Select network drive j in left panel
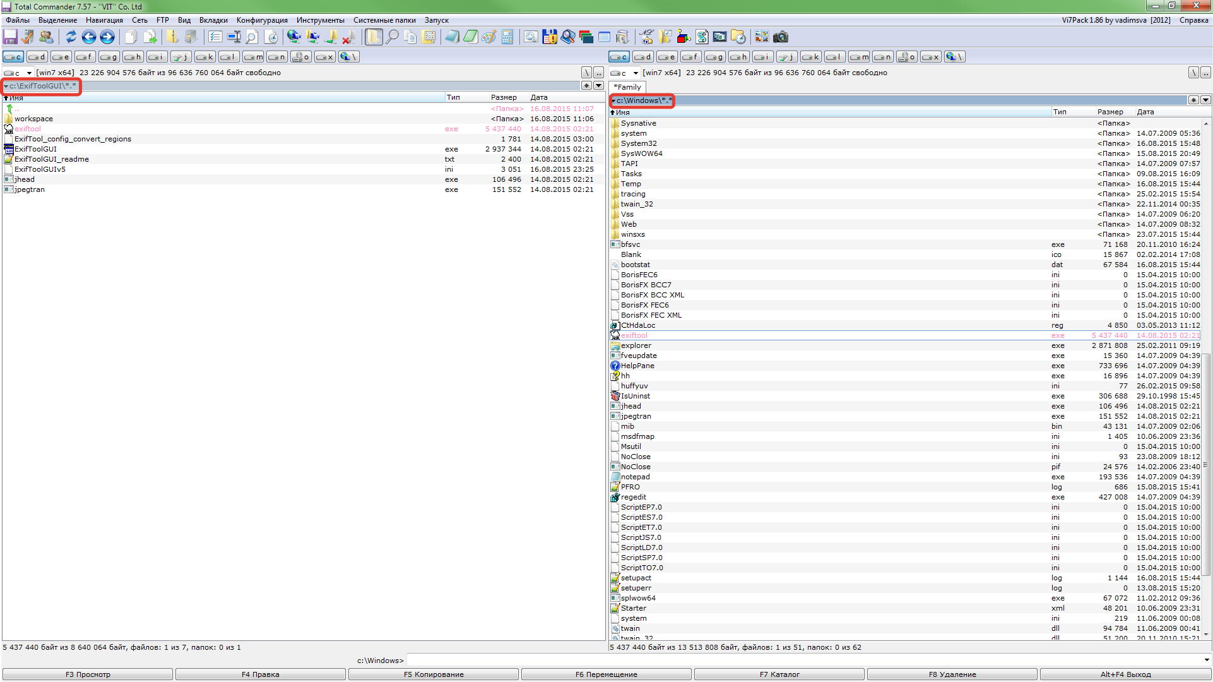This screenshot has width=1213, height=682. (x=181, y=57)
